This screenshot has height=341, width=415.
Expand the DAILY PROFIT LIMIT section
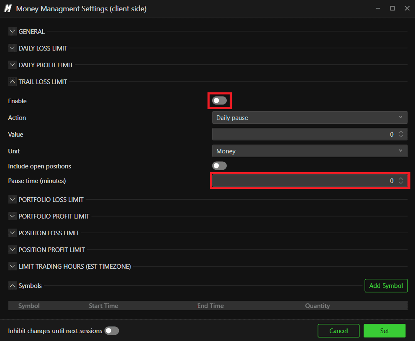point(12,65)
